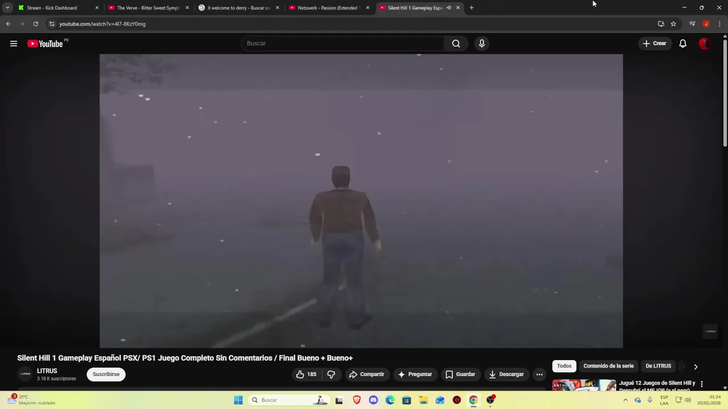This screenshot has width=728, height=409.
Task: Open the Chrome profile avatar
Action: click(706, 24)
